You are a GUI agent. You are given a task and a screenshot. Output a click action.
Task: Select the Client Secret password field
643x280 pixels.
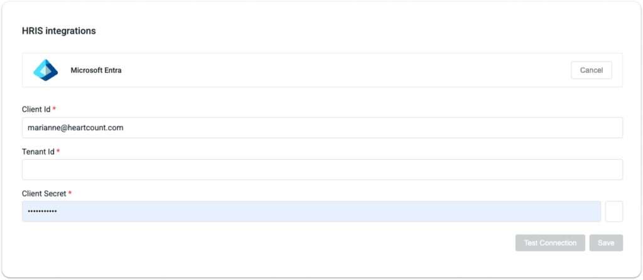tap(311, 212)
